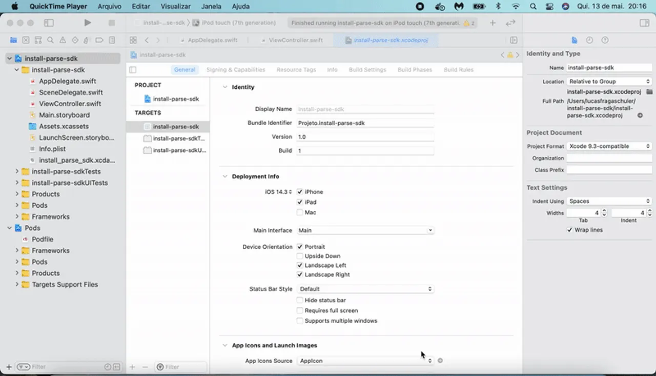Open the Status Bar Style dropdown
656x376 pixels.
point(365,289)
